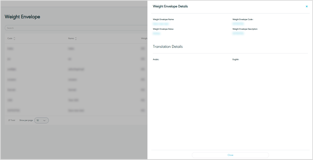
Task: Open the Show per page dropdown
Action: (42, 120)
